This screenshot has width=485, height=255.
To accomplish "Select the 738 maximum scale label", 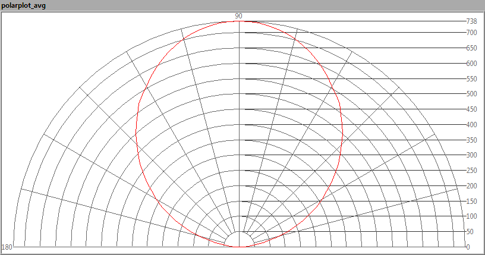I will [x=471, y=21].
